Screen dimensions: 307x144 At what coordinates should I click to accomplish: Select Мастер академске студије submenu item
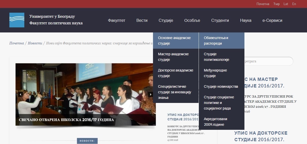click(x=176, y=57)
